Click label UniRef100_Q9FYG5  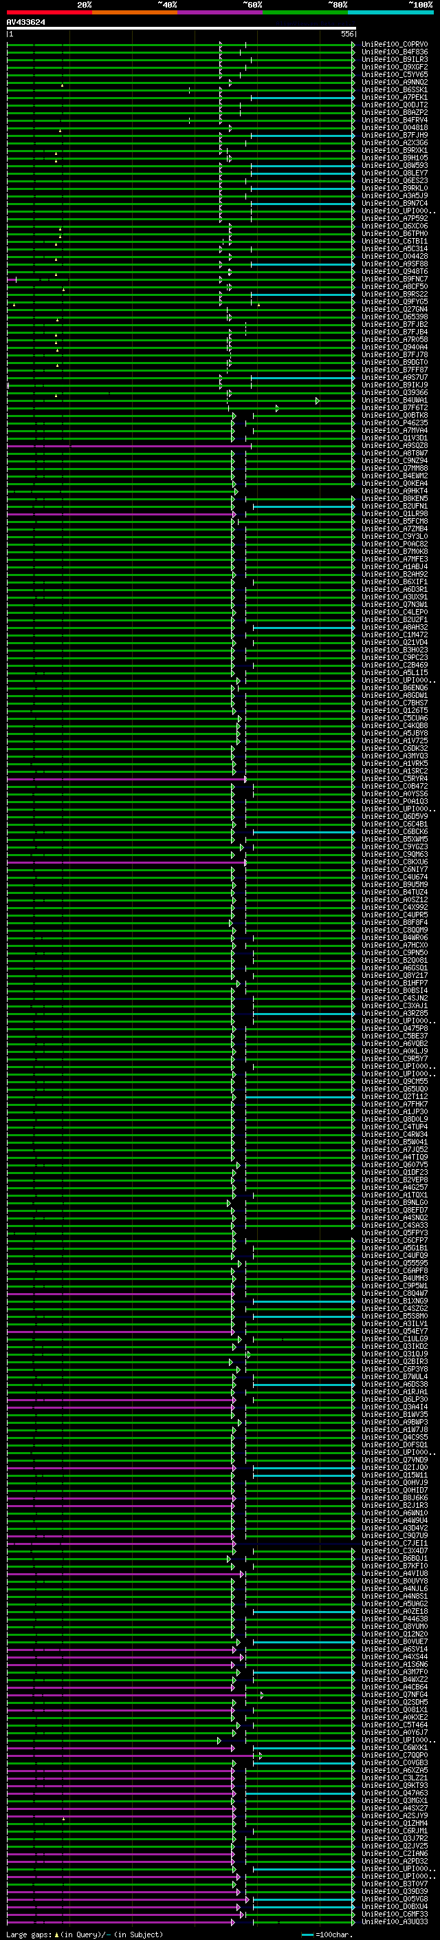pos(395,302)
